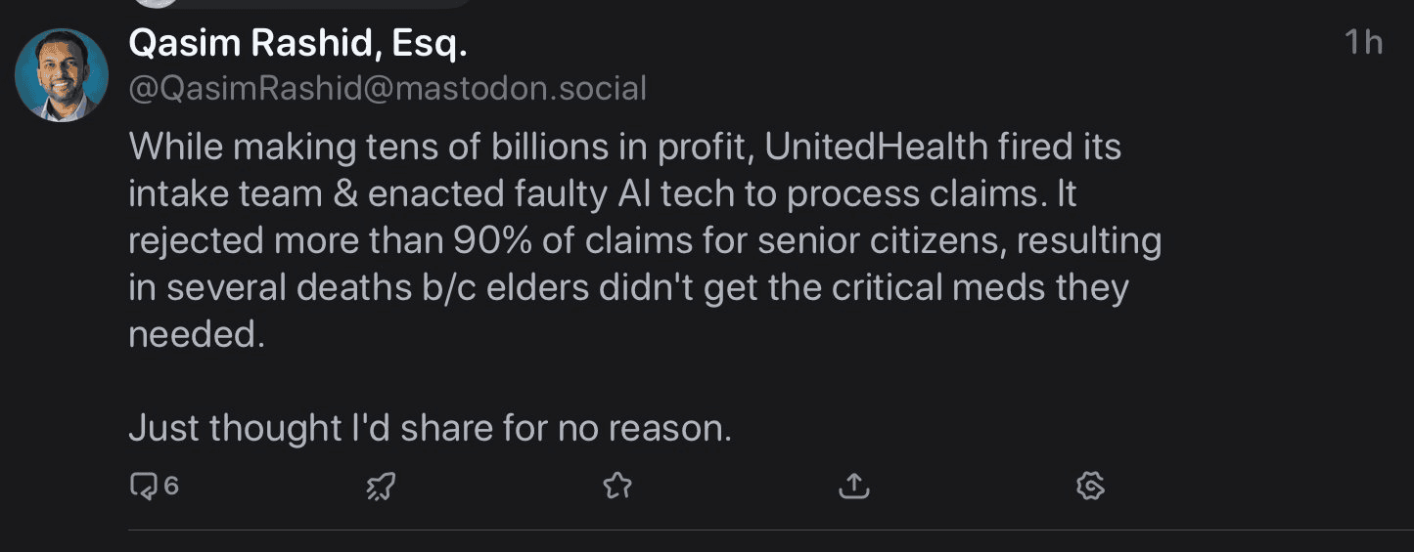Click the word 'needed.' in the post
The width and height of the screenshot is (1414, 552).
pos(197,334)
